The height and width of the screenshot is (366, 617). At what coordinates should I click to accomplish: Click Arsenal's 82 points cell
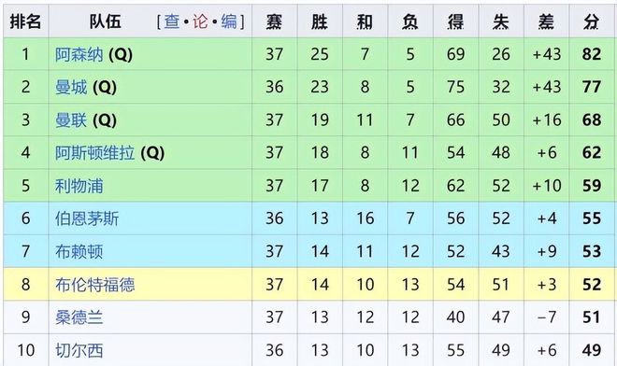(592, 54)
